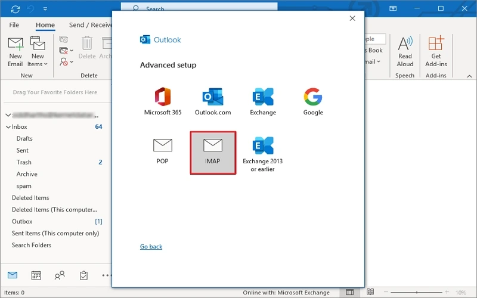This screenshot has height=298, width=477.
Task: Click the Search box
Action: click(199, 7)
